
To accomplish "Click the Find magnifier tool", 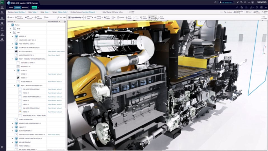I will [x=46, y=17].
